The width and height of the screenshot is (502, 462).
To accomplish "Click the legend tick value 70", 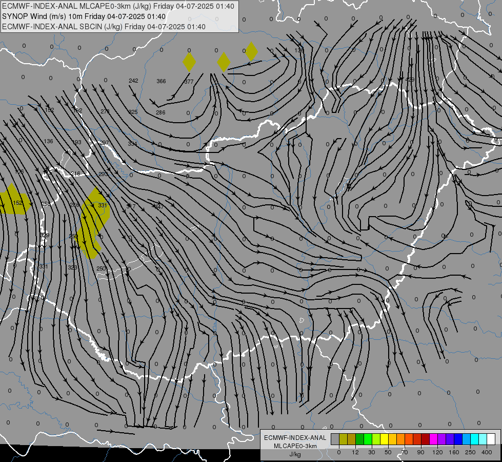I will click(405, 452).
